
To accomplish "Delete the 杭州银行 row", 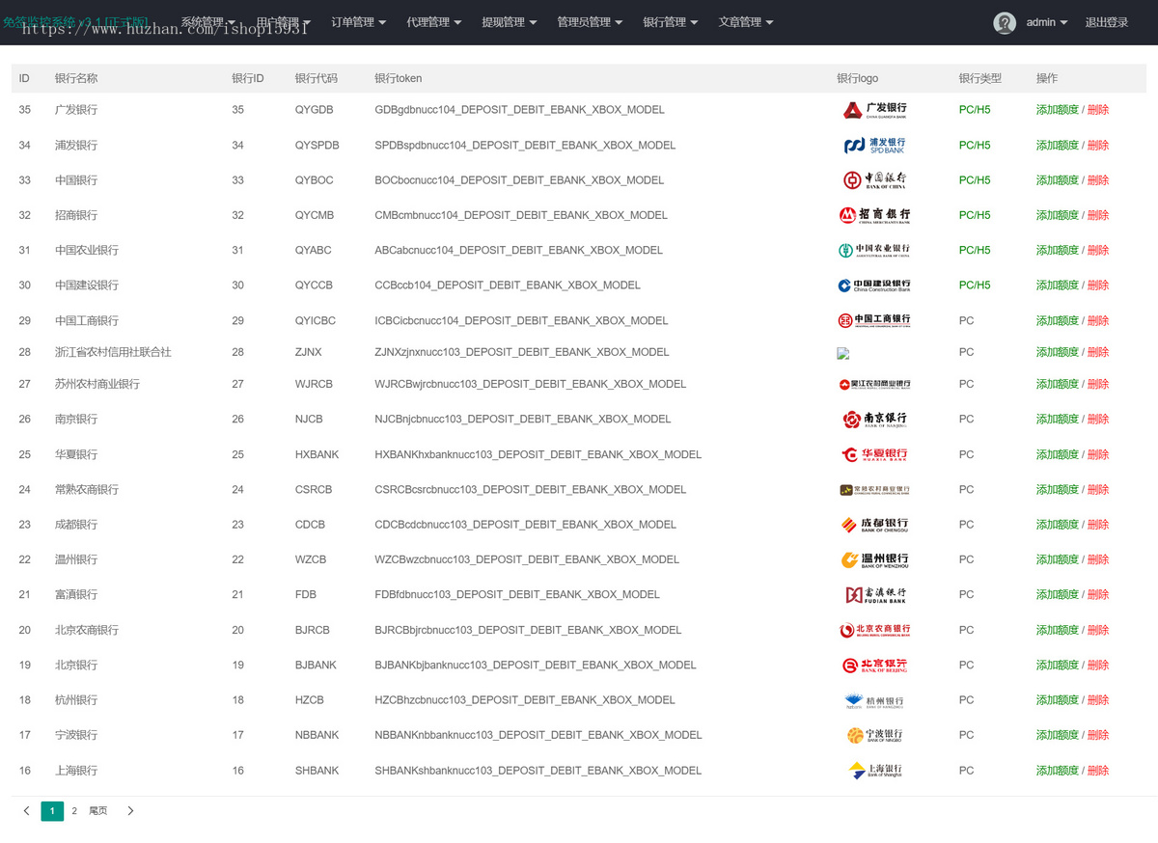I will pos(1098,700).
